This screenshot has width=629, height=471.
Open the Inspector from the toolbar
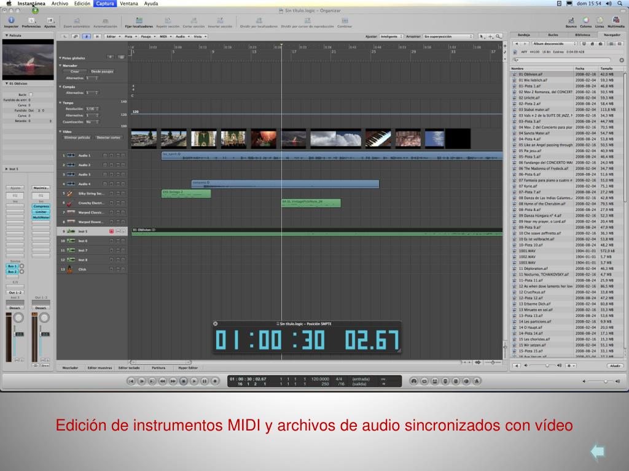[11, 21]
